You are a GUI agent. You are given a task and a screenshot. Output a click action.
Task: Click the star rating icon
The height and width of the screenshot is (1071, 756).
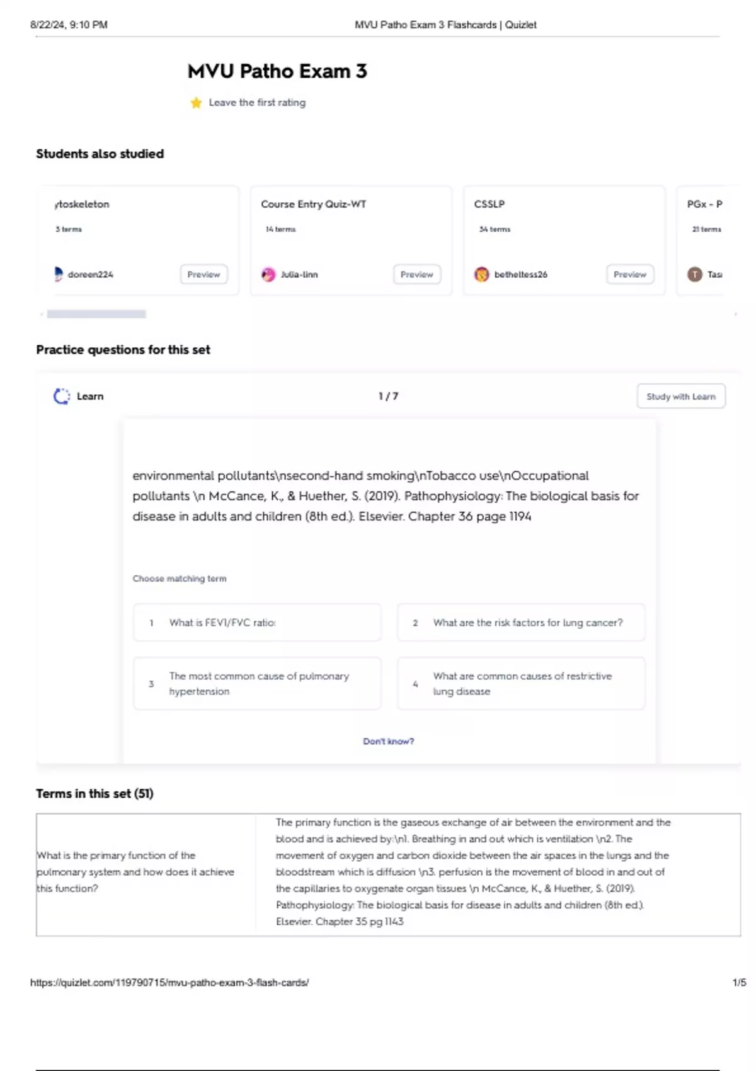point(196,103)
